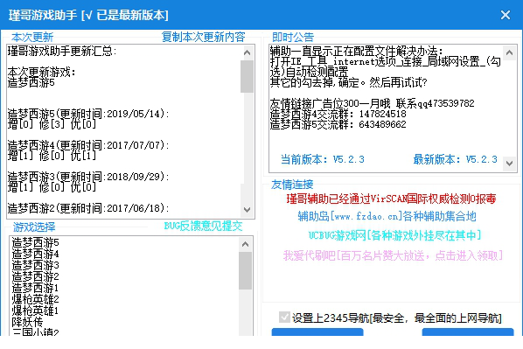This screenshot has height=349, width=523.
Task: Click up arrow of update log scrollbar
Action: 247,52
